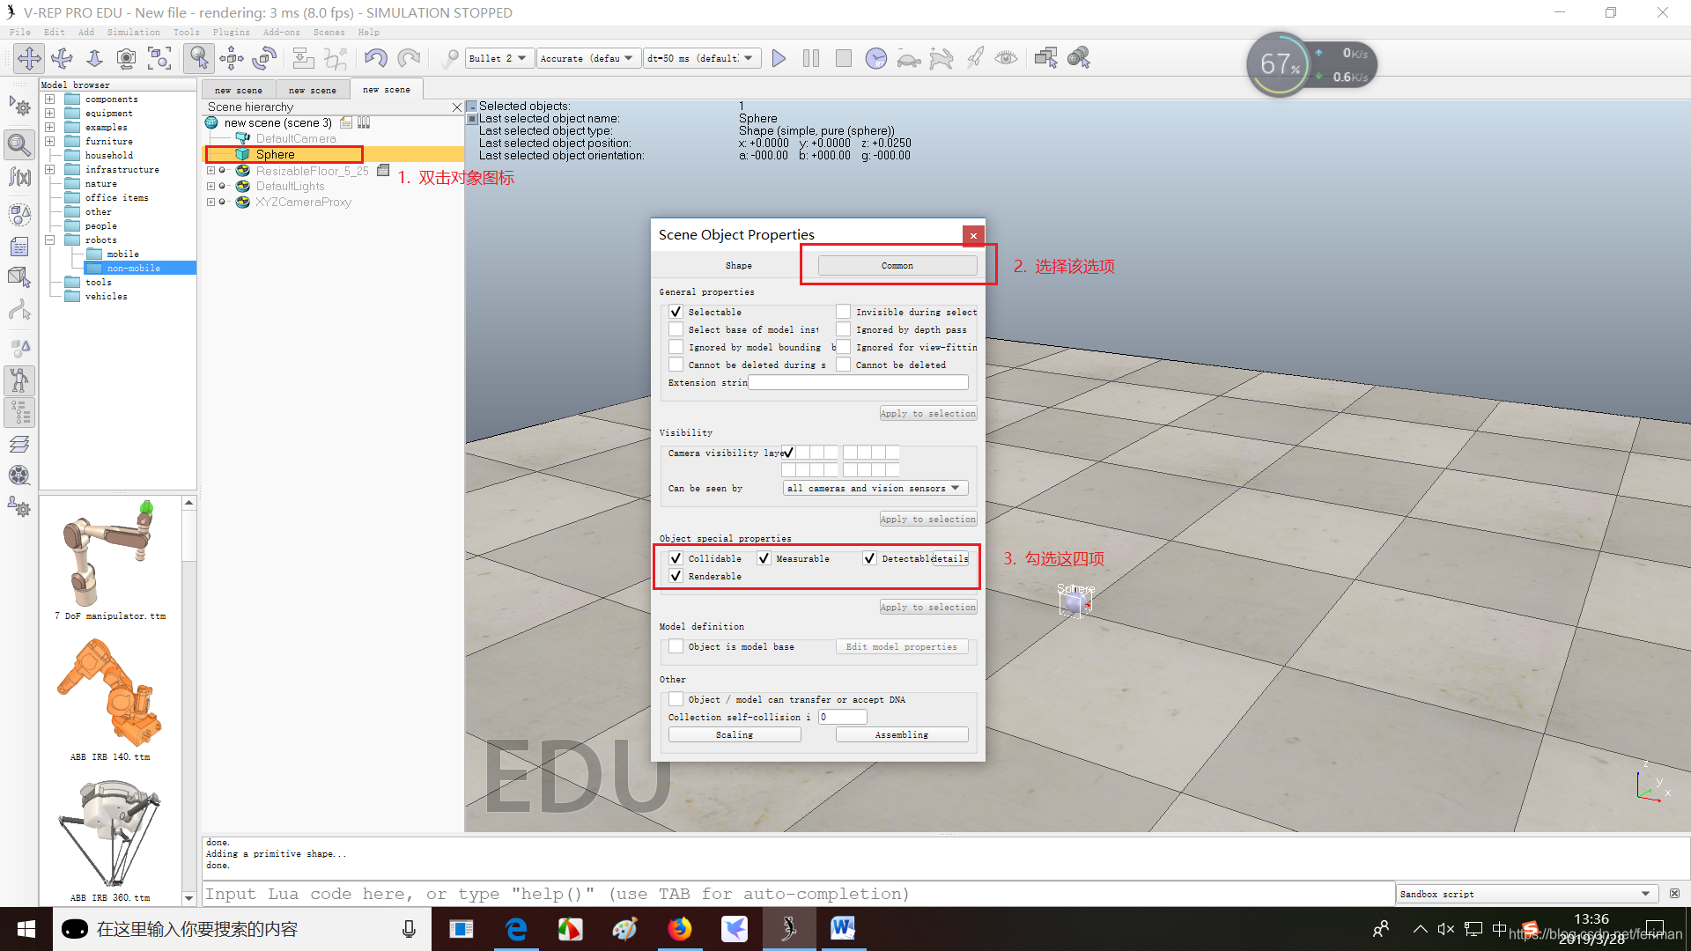Click the Scaling button
This screenshot has width=1691, height=951.
pos(735,734)
